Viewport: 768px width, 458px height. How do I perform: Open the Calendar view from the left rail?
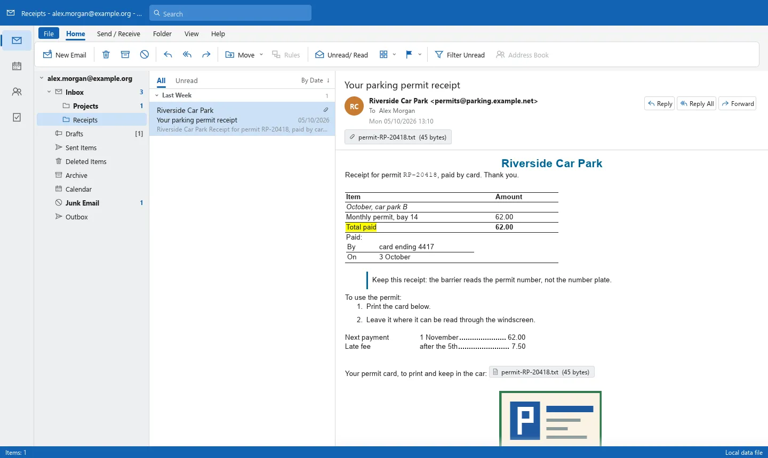[x=17, y=66]
